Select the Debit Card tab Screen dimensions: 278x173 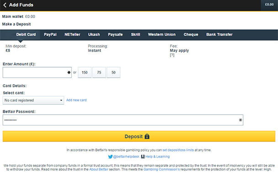pos(26,35)
